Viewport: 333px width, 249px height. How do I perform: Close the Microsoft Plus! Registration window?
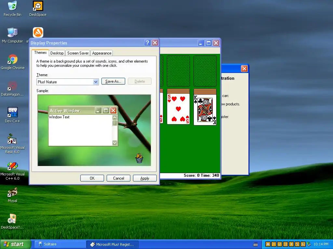coord(244,69)
